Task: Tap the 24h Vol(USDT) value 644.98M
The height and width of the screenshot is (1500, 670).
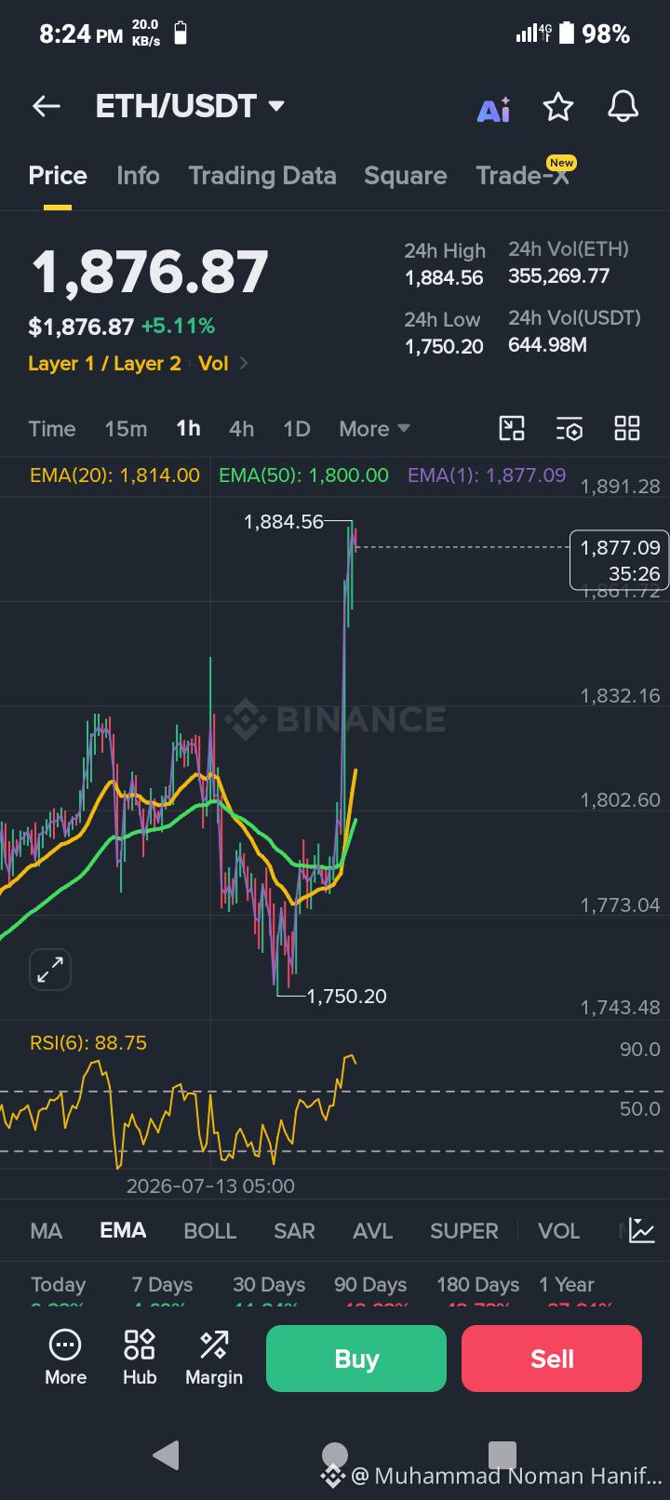Action: click(x=547, y=345)
